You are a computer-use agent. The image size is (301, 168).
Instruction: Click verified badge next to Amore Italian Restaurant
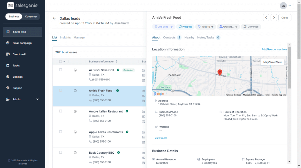click(127, 111)
